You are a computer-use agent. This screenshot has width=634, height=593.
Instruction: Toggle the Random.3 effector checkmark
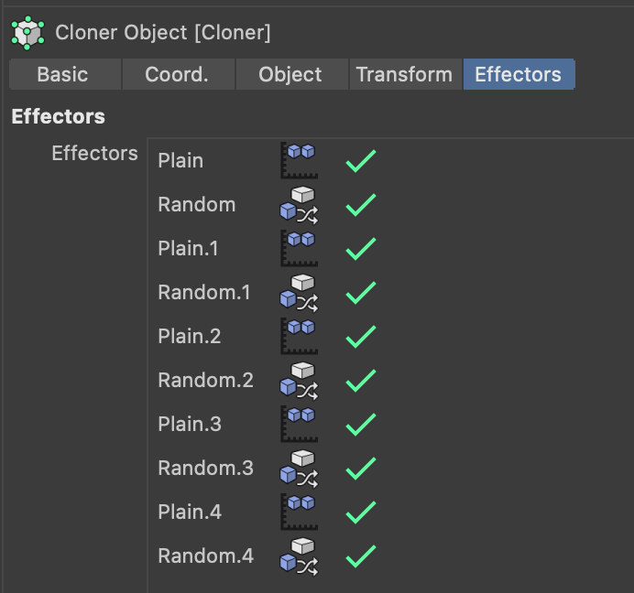361,468
